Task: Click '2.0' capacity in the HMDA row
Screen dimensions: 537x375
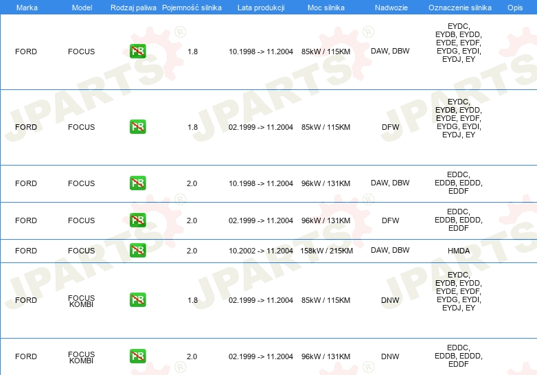Action: (192, 251)
